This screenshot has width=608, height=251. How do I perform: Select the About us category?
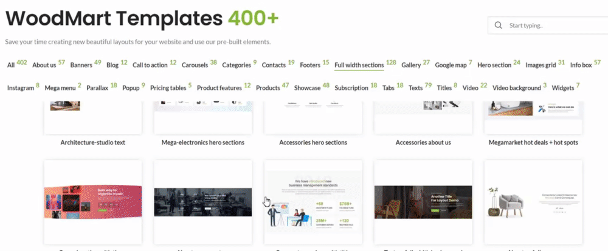pyautogui.click(x=44, y=65)
